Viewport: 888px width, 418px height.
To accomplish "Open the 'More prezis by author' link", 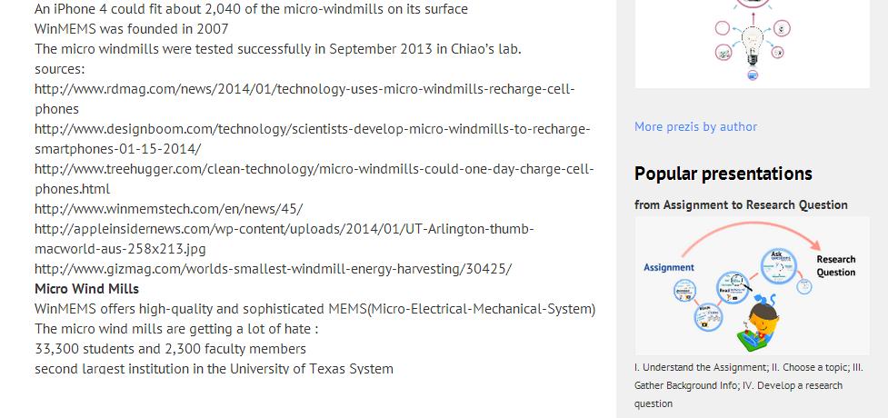I will 695,126.
